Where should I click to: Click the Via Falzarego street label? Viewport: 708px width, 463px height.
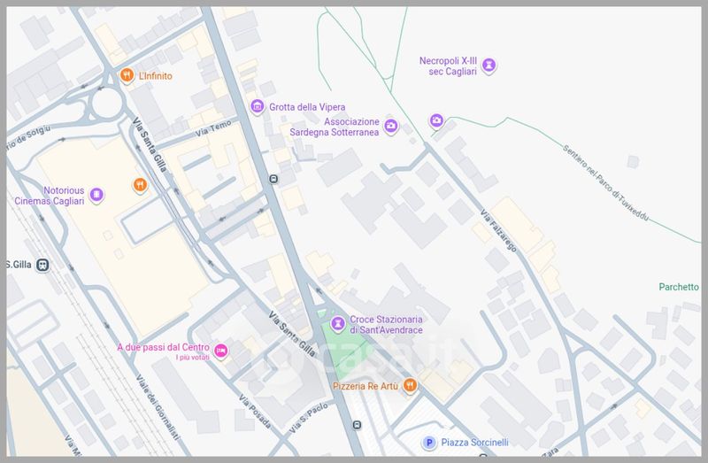click(499, 230)
